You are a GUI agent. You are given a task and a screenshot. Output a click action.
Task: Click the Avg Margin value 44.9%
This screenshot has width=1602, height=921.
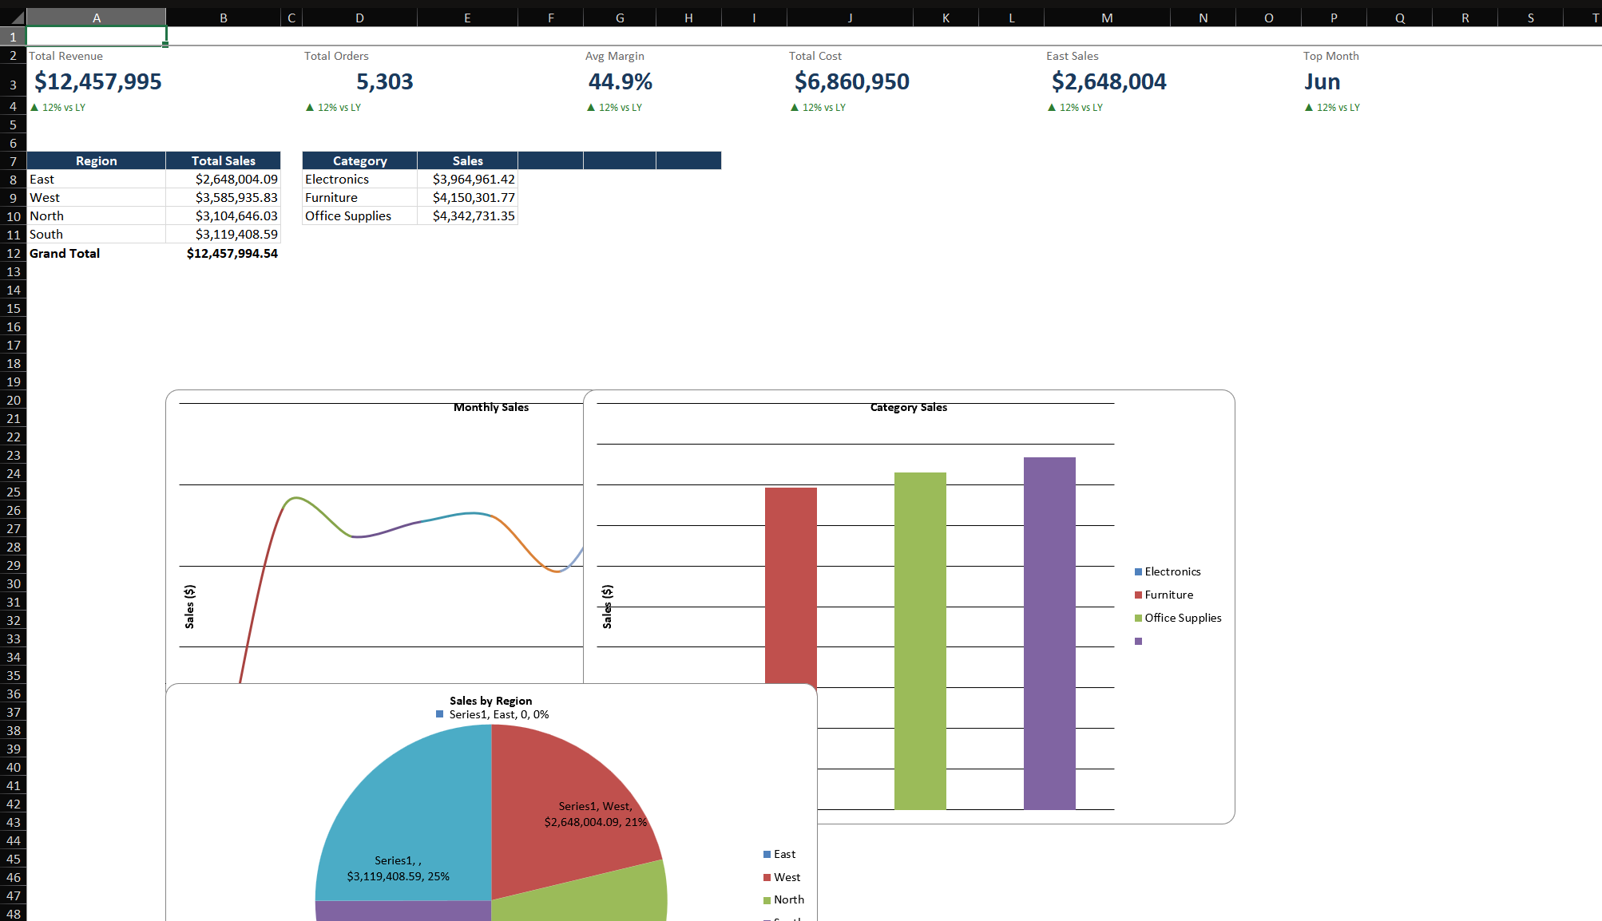(621, 81)
